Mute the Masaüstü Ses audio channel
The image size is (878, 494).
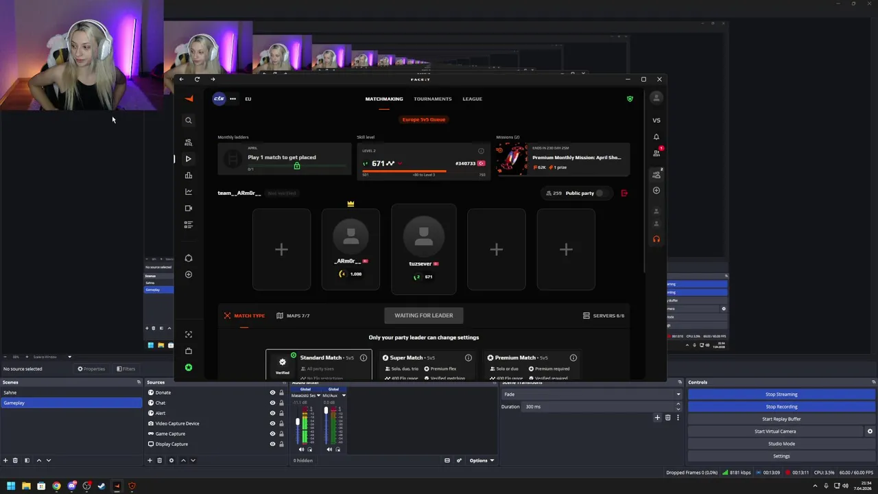(x=301, y=449)
